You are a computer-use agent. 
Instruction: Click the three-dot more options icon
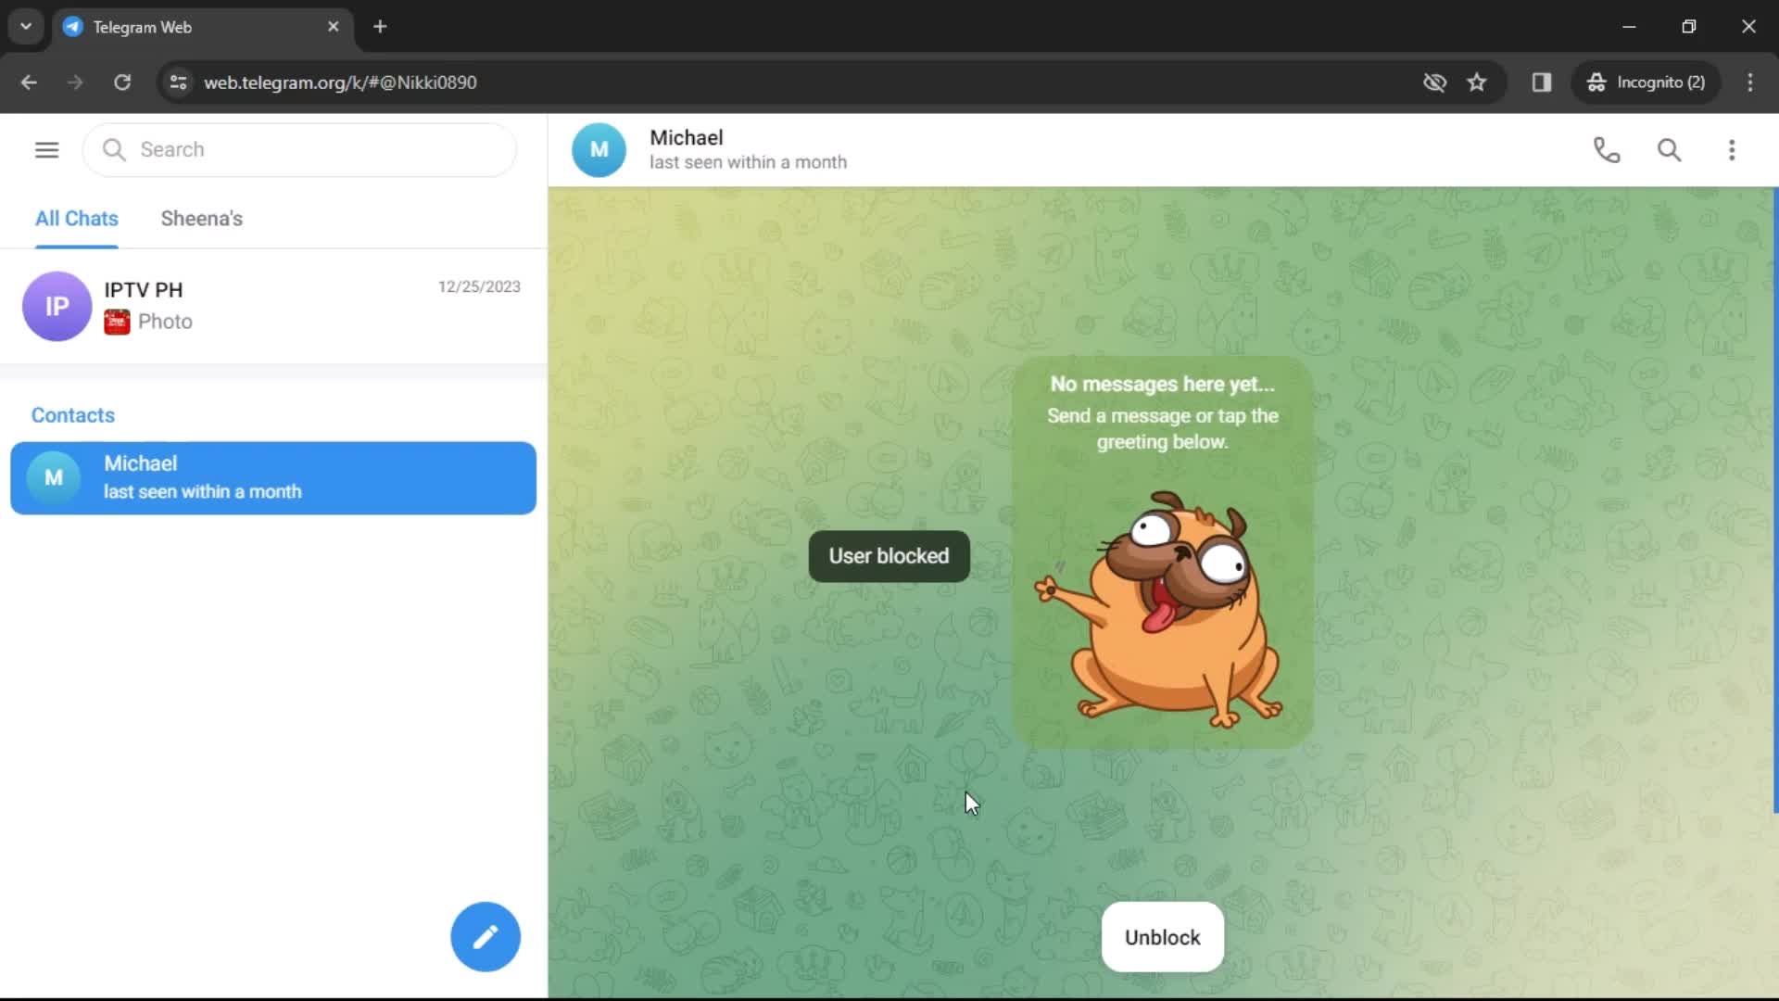click(x=1732, y=148)
